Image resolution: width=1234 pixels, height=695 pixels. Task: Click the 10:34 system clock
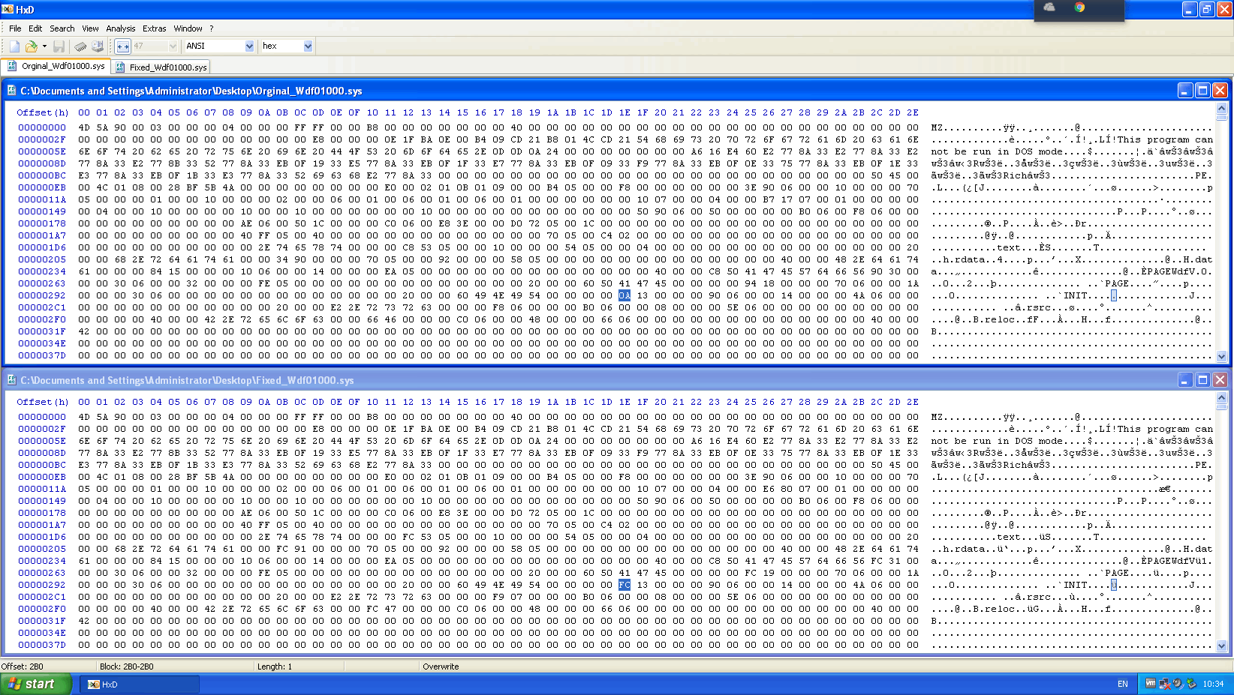(x=1213, y=684)
